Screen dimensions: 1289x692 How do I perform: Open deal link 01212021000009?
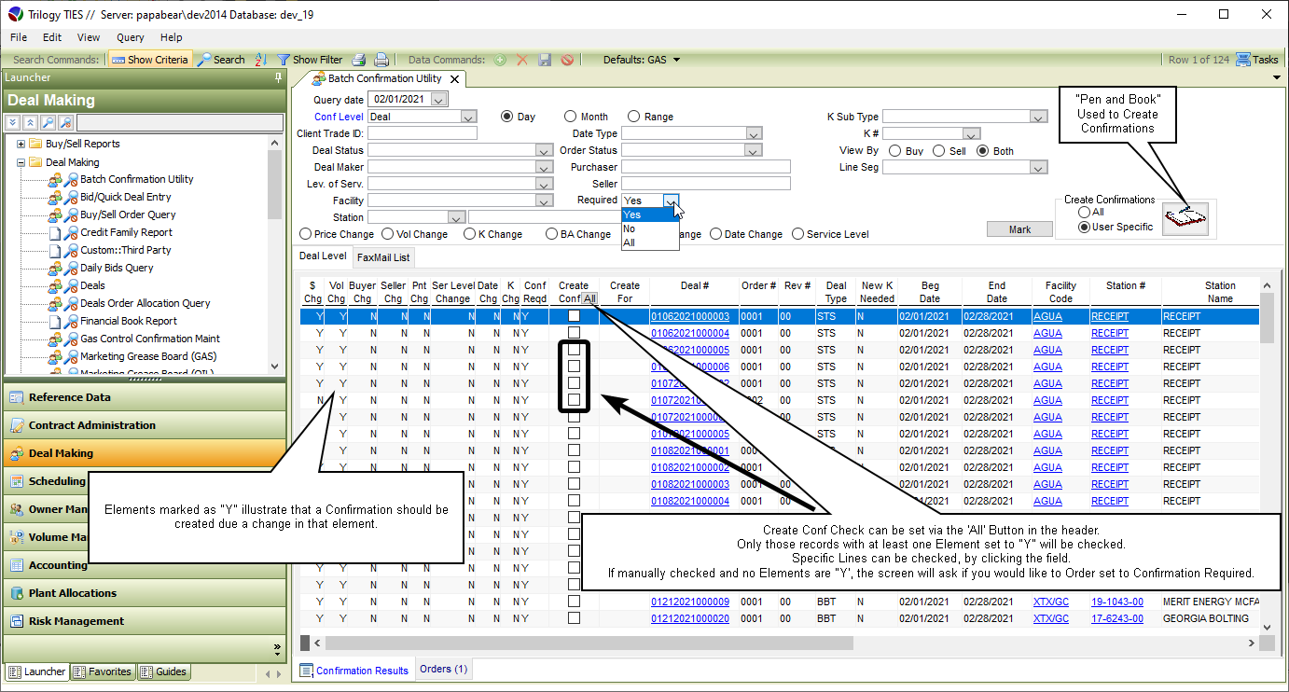[689, 602]
